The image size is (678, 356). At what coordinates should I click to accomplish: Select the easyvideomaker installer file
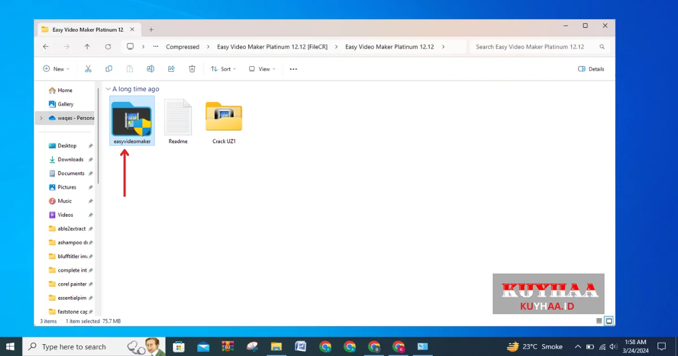(x=132, y=121)
